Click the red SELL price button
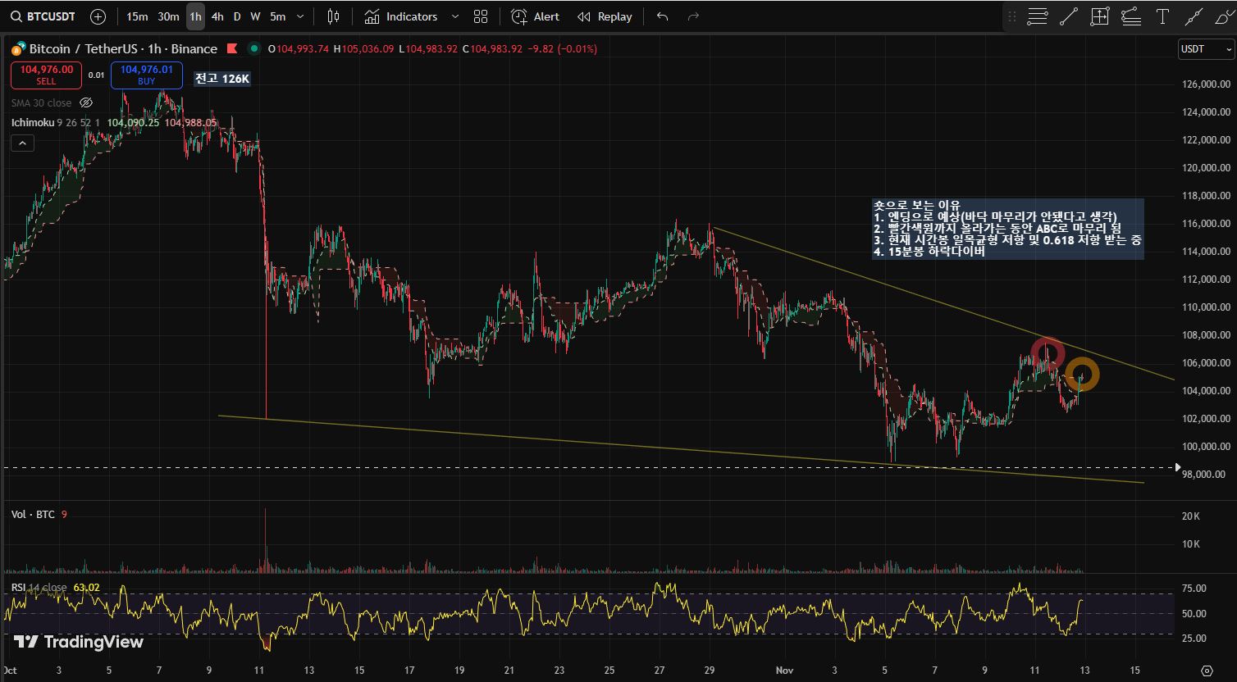 (x=47, y=75)
